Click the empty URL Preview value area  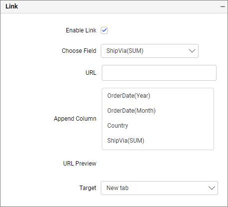(158, 164)
